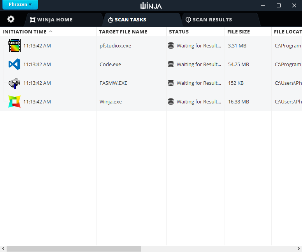Click the database status icon for Code.exe
Screen dimensions: 302x252
(171, 64)
